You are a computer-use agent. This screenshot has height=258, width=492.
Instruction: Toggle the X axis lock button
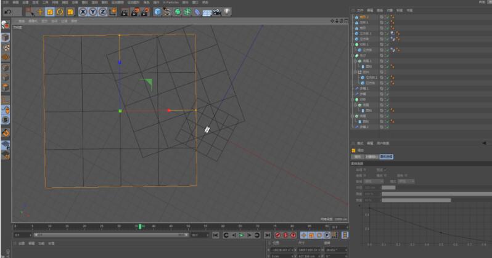pyautogui.click(x=83, y=11)
